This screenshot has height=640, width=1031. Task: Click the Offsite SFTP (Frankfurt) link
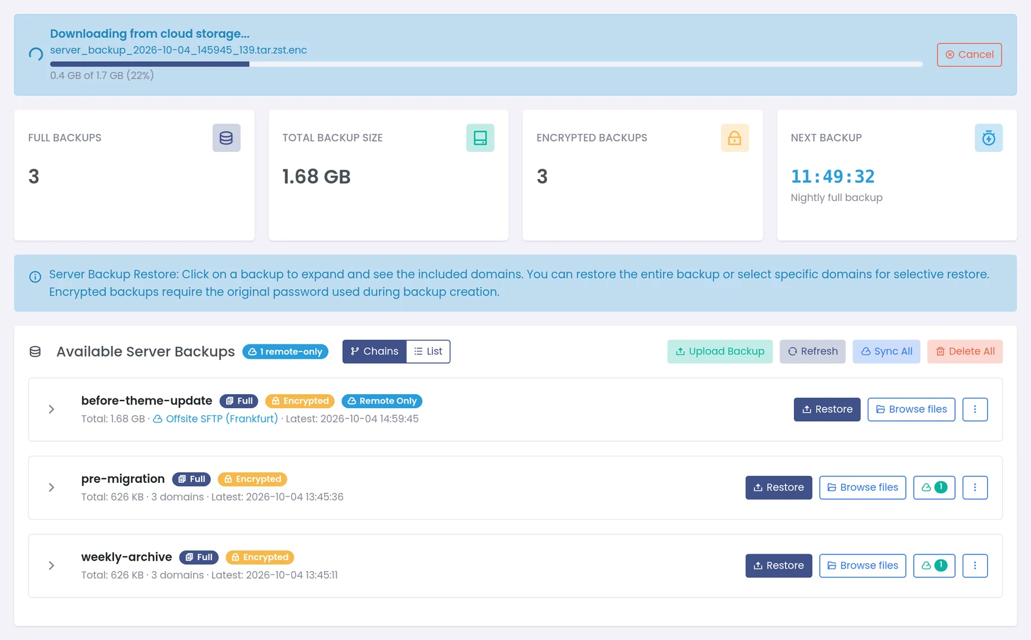pyautogui.click(x=215, y=419)
